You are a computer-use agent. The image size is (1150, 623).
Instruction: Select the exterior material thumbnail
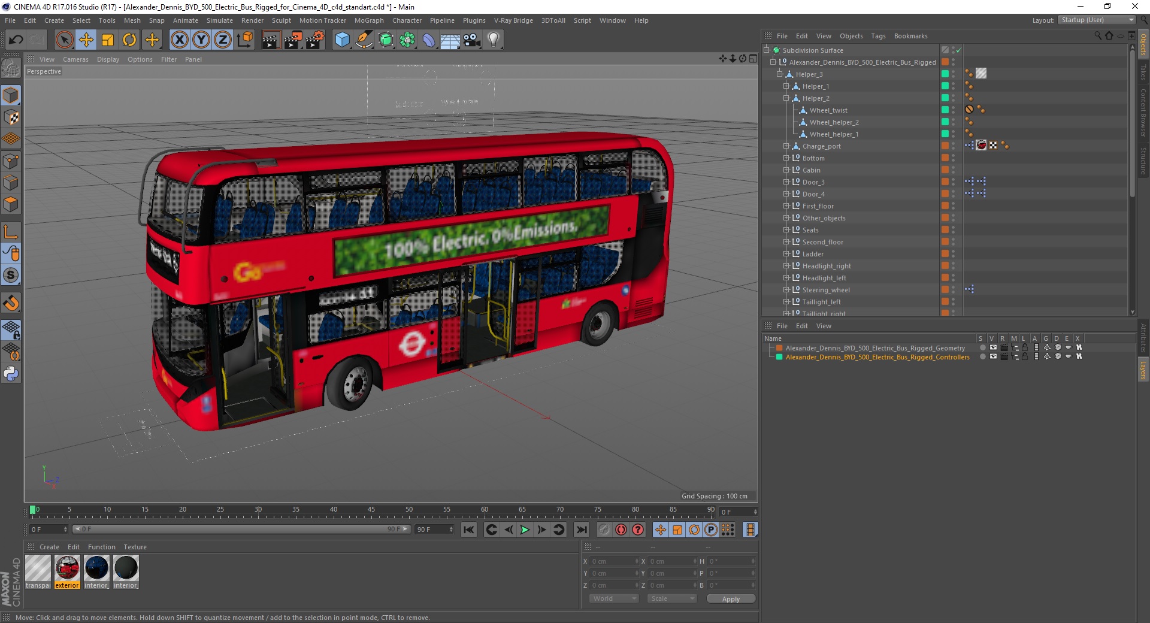pos(67,568)
